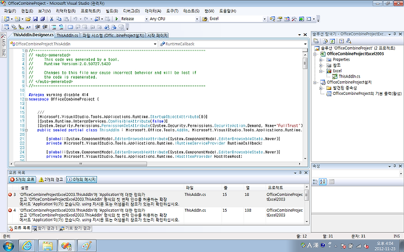The image size is (404, 252).
Task: Click the Windows Start orb
Action: coord(8,246)
